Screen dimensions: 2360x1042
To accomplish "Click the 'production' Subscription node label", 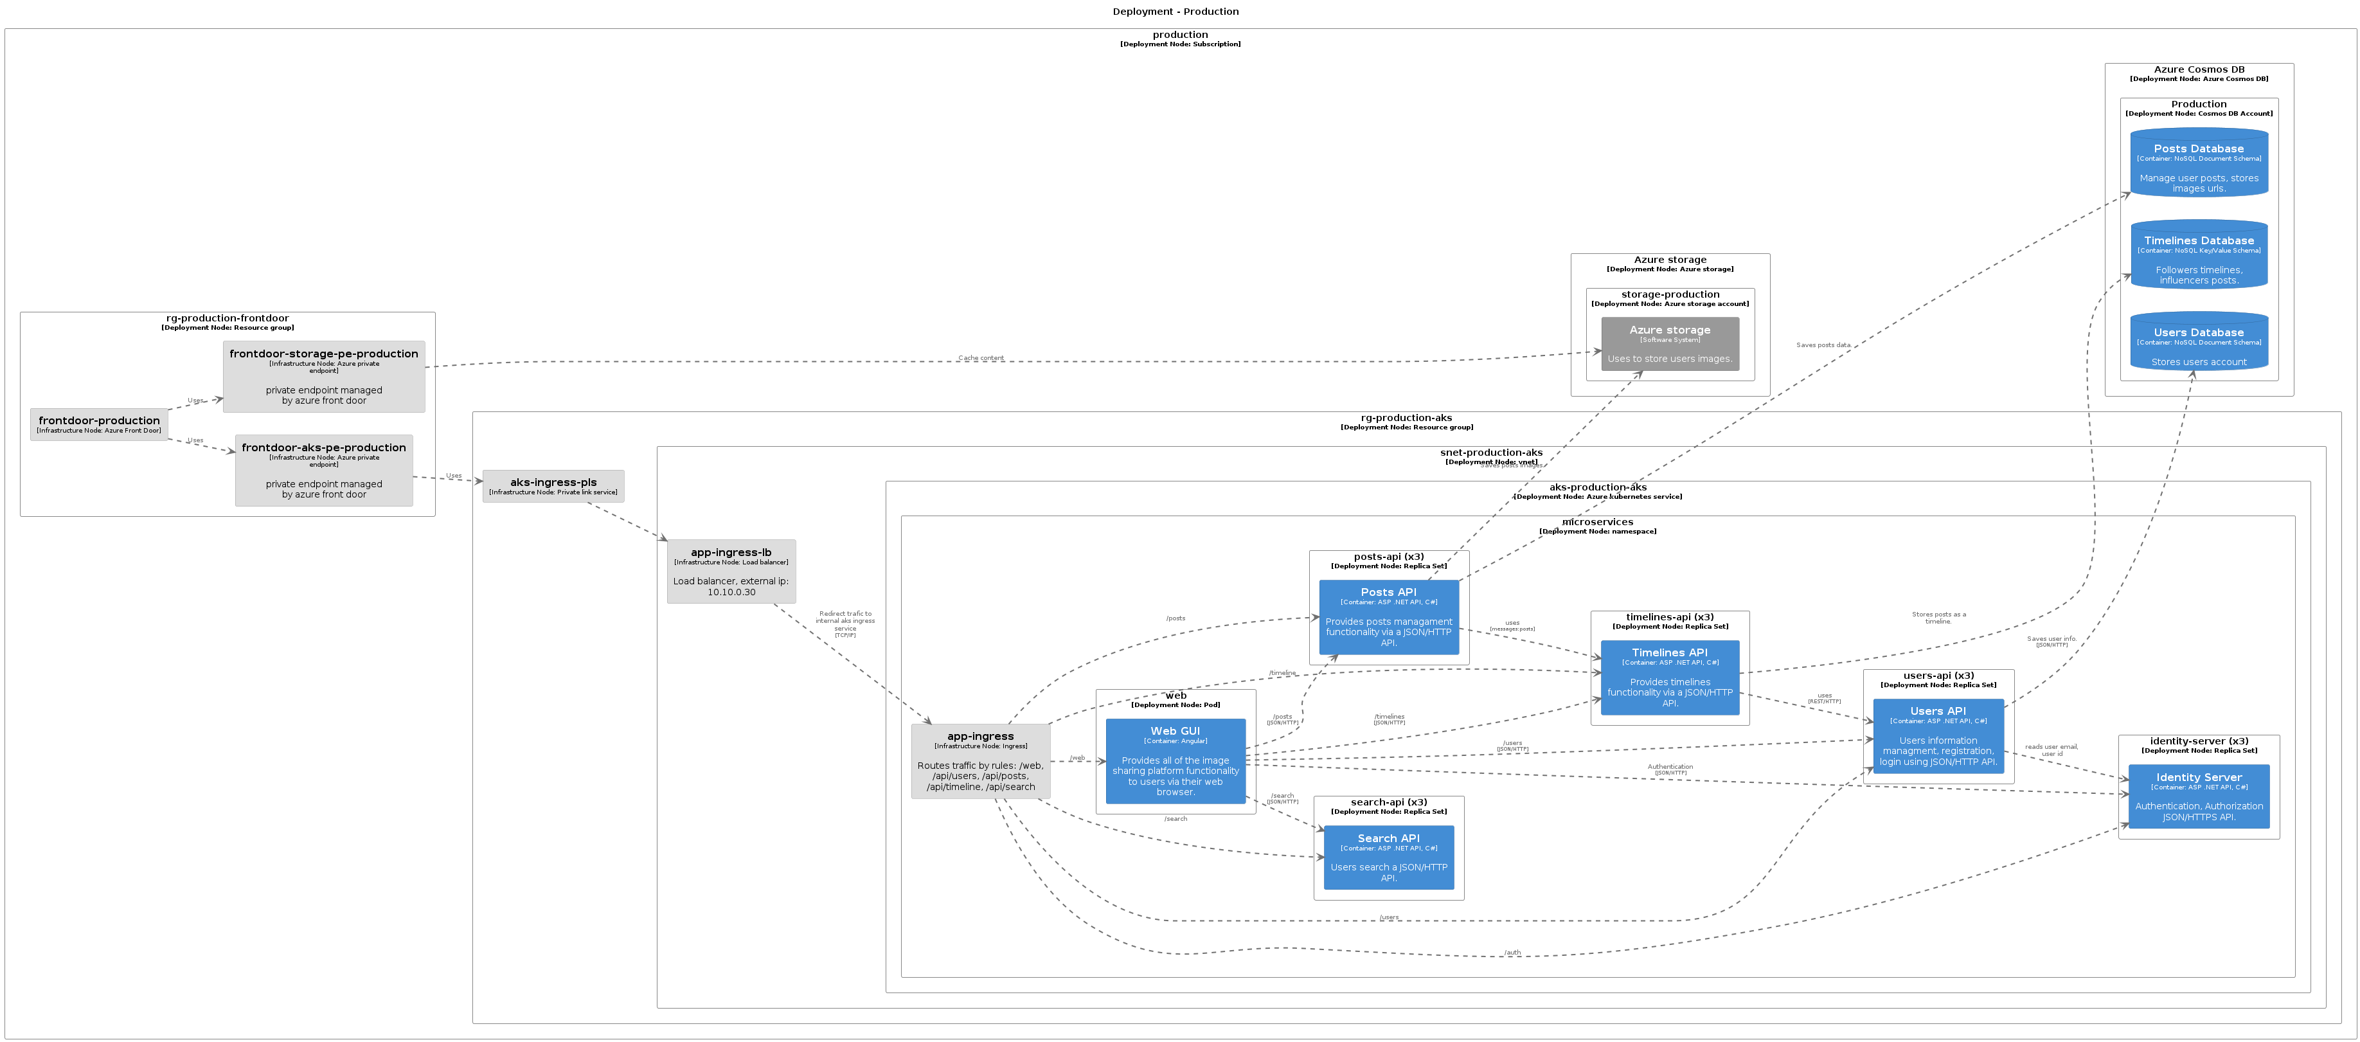I will 1180,35.
